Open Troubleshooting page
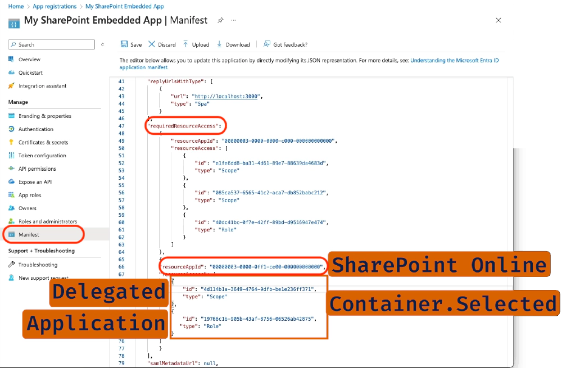The height and width of the screenshot is (368, 562). [38, 265]
